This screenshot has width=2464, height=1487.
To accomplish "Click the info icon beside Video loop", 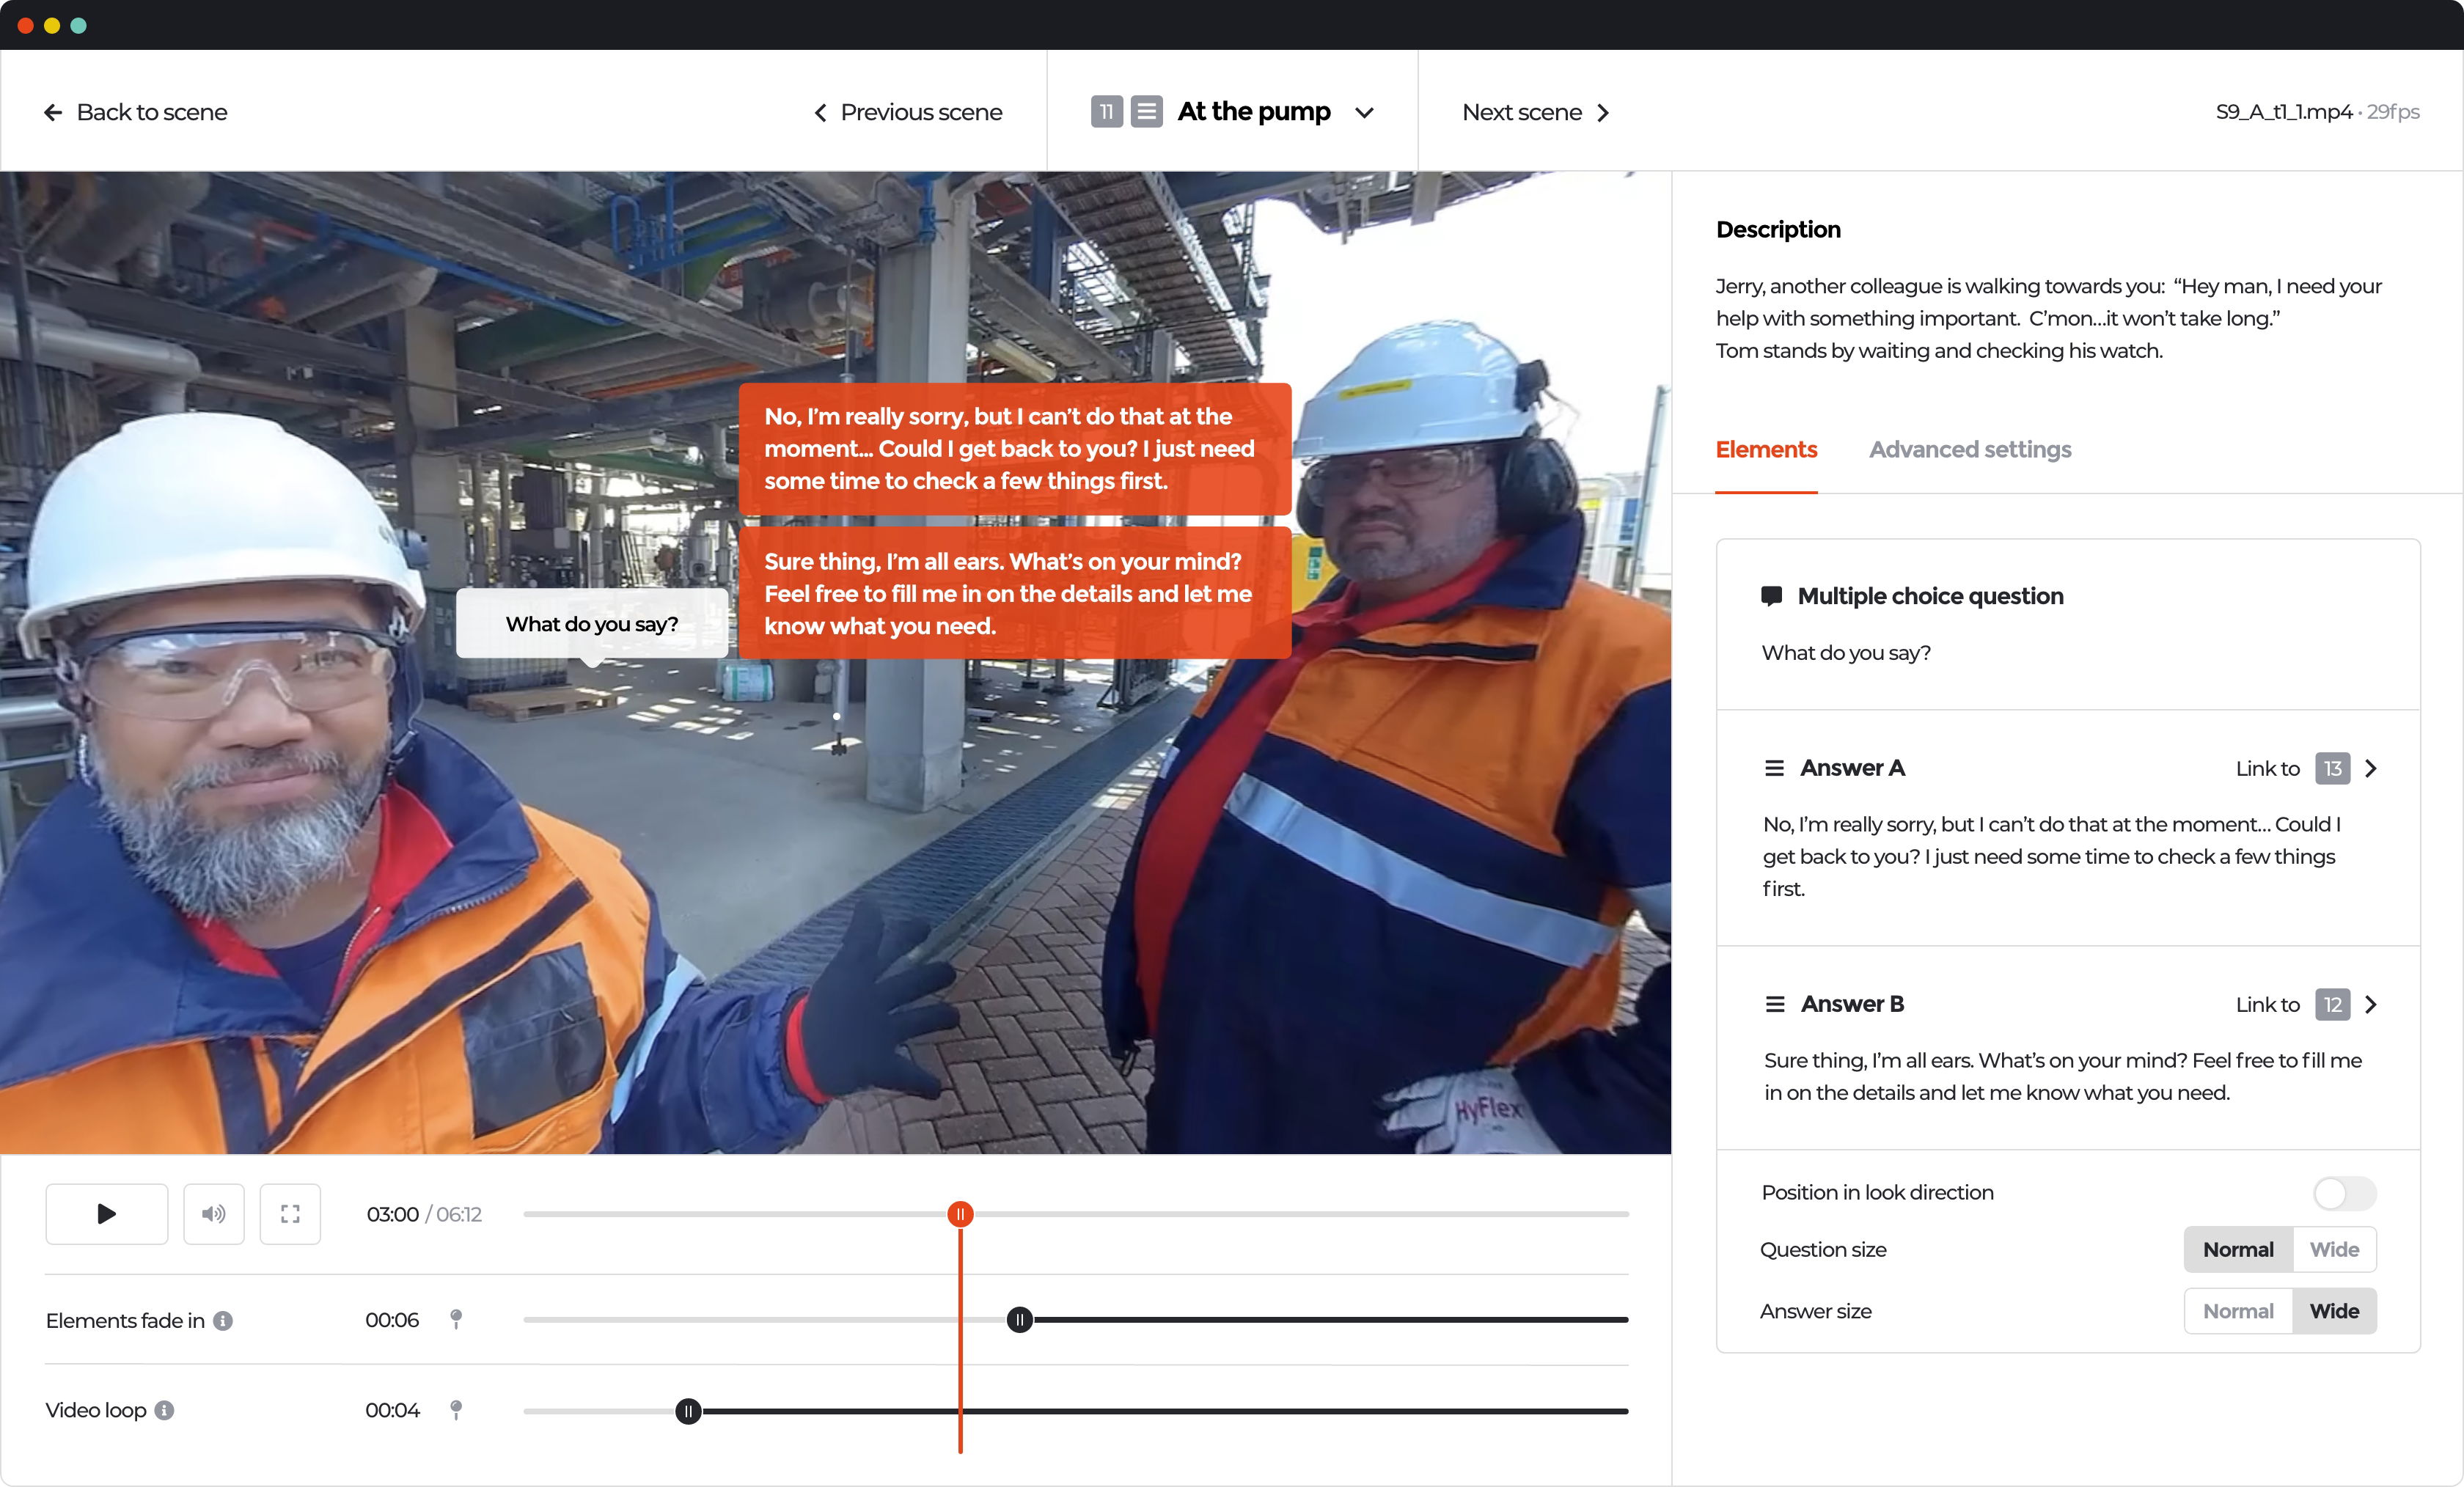I will tap(165, 1410).
